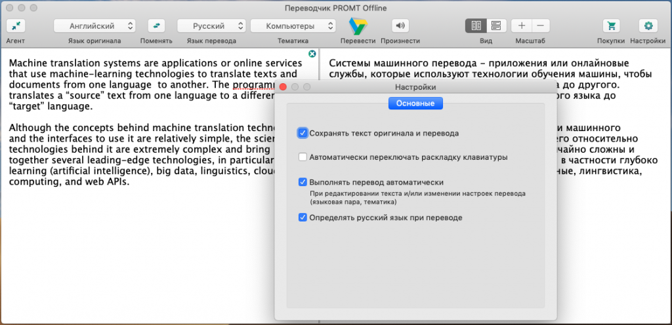Switch to stacked view layout

pos(496,26)
